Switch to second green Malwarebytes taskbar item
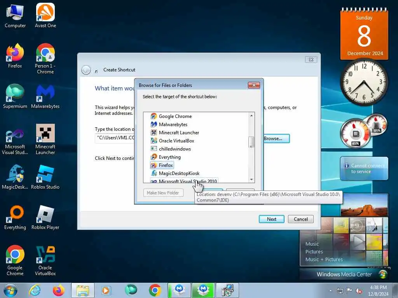Viewport: 398px width, 298px height. coord(203,290)
